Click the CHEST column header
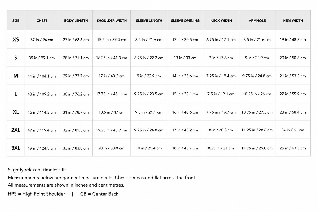Image resolution: width=318 pixels, height=212 pixels. coord(42,21)
